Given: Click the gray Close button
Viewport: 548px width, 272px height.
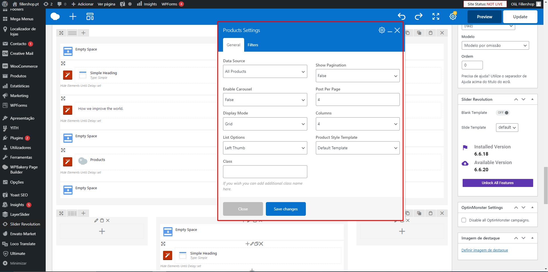Looking at the screenshot, I should [x=243, y=209].
